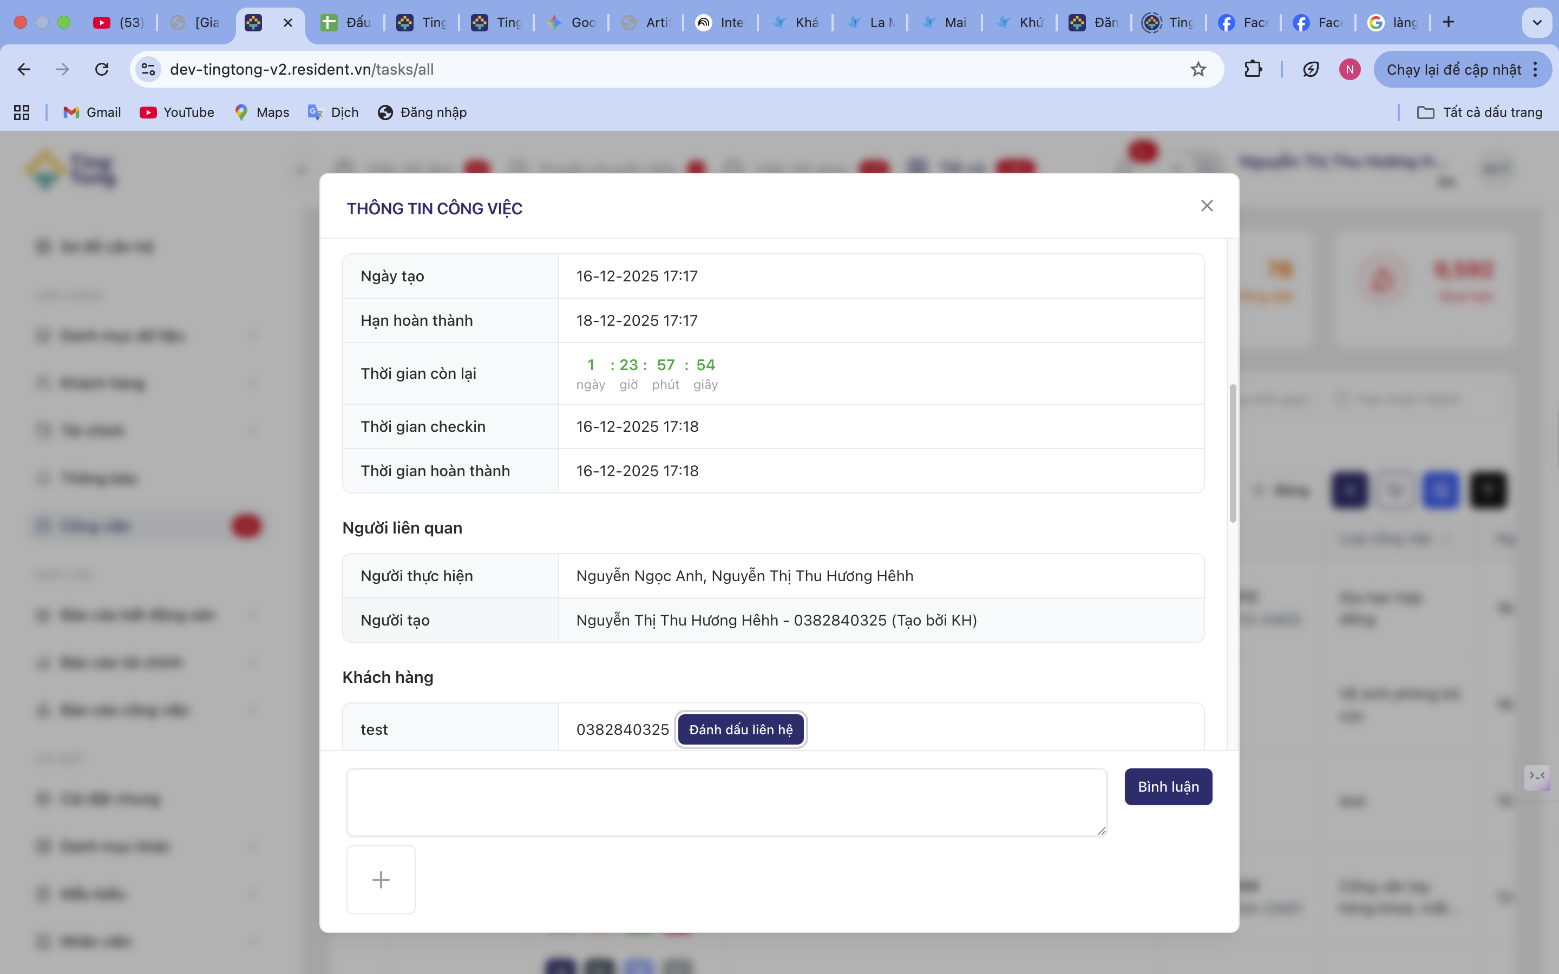Image resolution: width=1559 pixels, height=974 pixels.
Task: Go back with the browser back arrow
Action: [x=24, y=70]
